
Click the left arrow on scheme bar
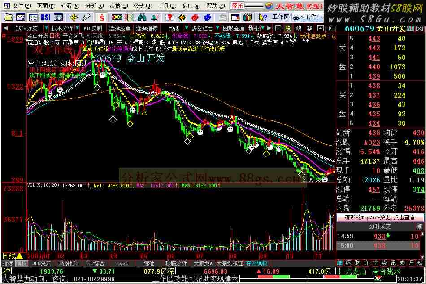tap(5, 28)
